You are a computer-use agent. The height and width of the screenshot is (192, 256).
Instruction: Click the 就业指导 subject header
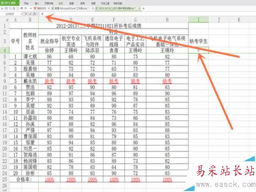coord(49,41)
